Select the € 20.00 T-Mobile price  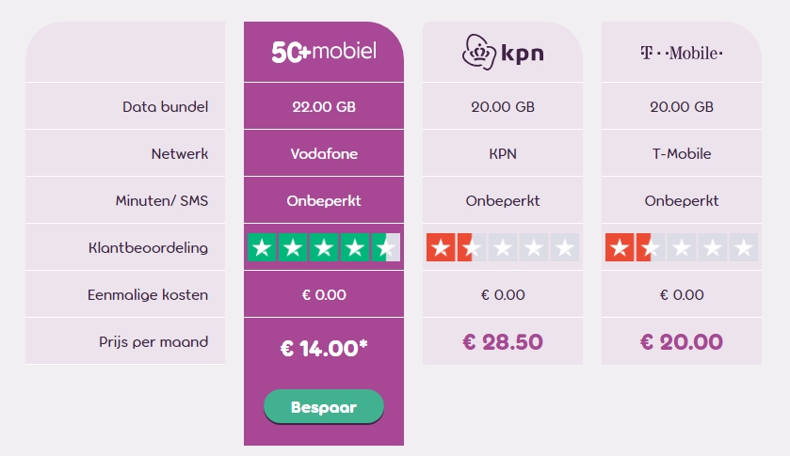[x=681, y=341]
